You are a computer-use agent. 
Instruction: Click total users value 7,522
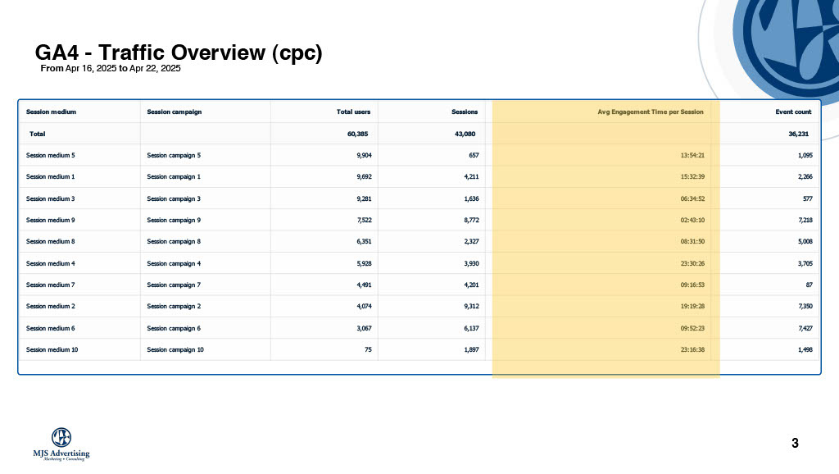click(x=364, y=220)
